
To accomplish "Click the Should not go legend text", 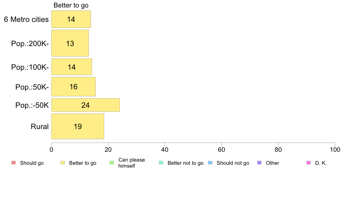I will [233, 163].
